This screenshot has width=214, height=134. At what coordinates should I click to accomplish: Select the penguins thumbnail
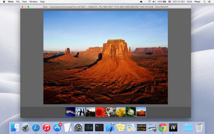coord(81,112)
